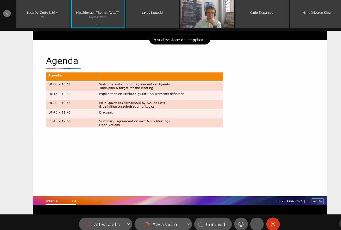Click Explanation on Methodolgy for Requirements definition
The width and height of the screenshot is (341, 230).
(x=142, y=94)
